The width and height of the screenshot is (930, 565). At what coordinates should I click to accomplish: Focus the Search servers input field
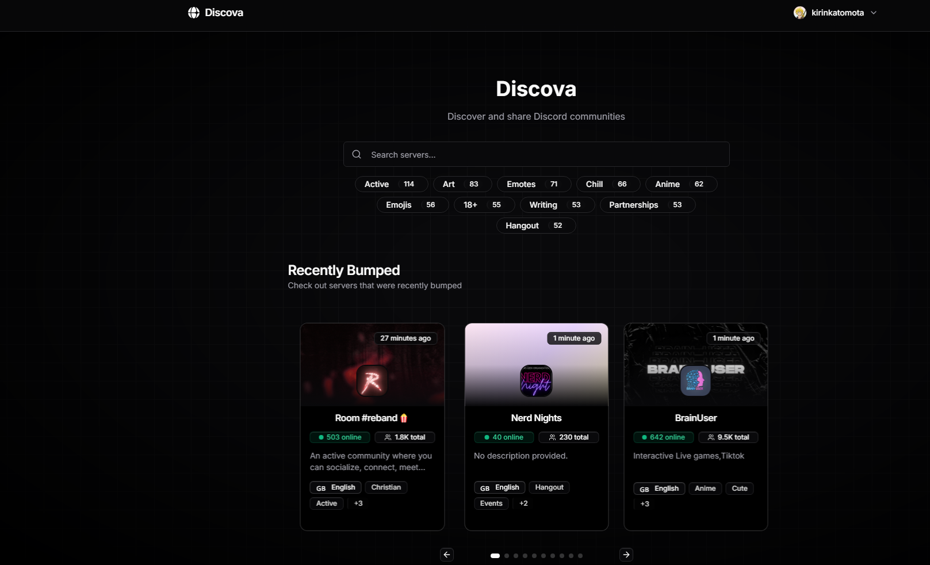536,154
